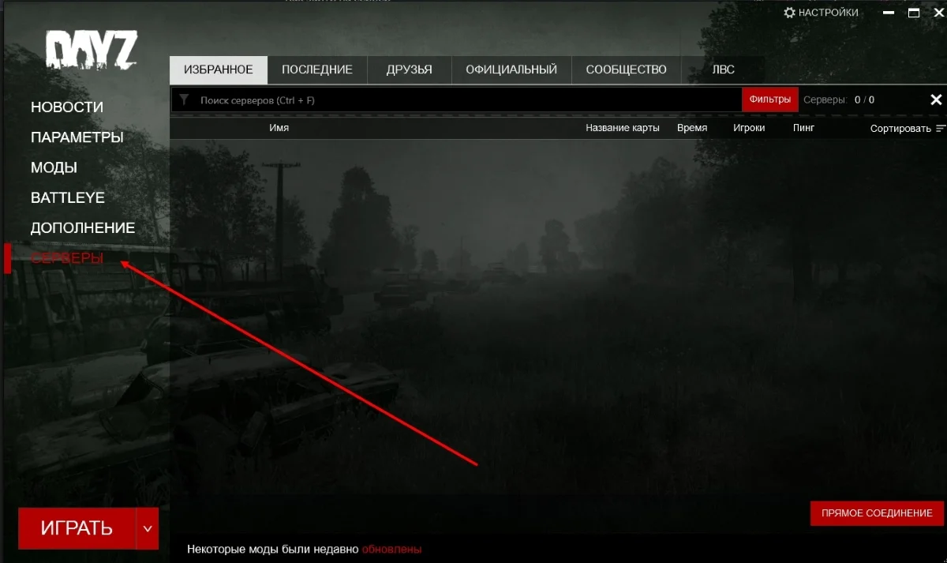Open the ДРУЗЬЯ tab
947x563 pixels.
[x=410, y=69]
